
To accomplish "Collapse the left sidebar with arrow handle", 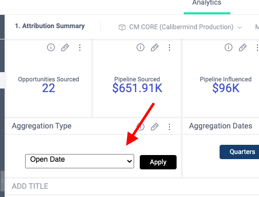I will pyautogui.click(x=3, y=181).
